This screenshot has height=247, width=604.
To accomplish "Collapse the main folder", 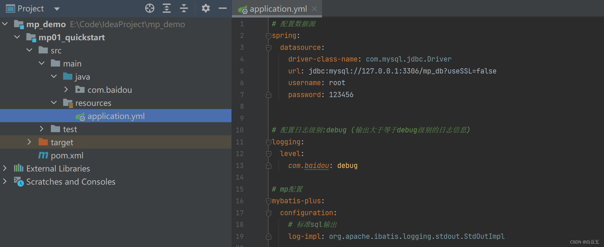I will click(42, 63).
